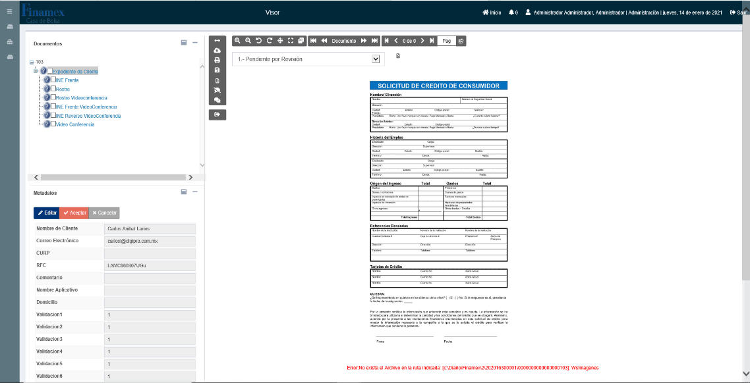Collapse the Metadatos panel with the minus icon
This screenshot has height=383, width=750.
(x=194, y=192)
